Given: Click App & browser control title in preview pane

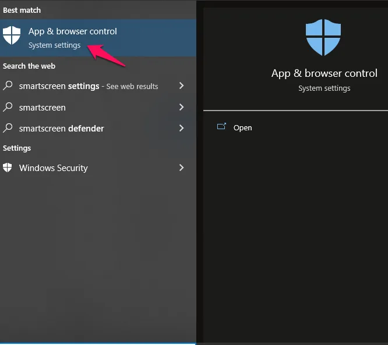Looking at the screenshot, I should tap(324, 73).
